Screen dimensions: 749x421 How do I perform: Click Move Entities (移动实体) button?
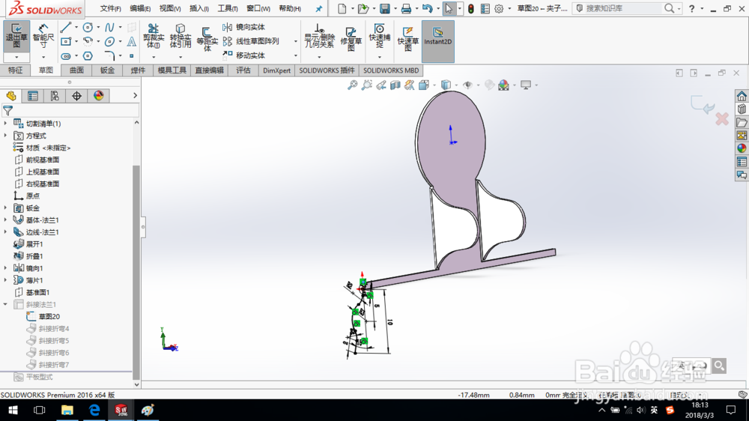[x=243, y=56]
